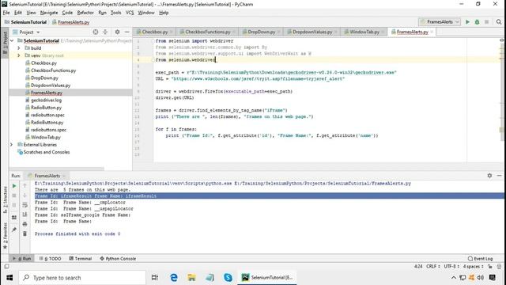This screenshot has width=506, height=285.
Task: Rerun FramesAlerts in Run panel
Action: click(14, 186)
